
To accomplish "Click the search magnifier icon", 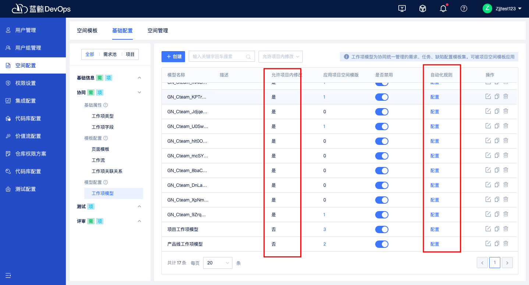I will click(248, 57).
